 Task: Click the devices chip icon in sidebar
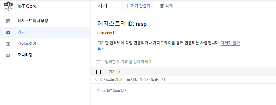8,33
